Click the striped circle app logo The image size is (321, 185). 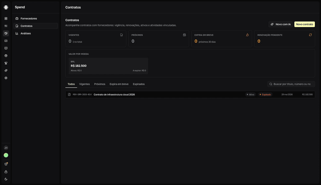[x=6, y=7]
